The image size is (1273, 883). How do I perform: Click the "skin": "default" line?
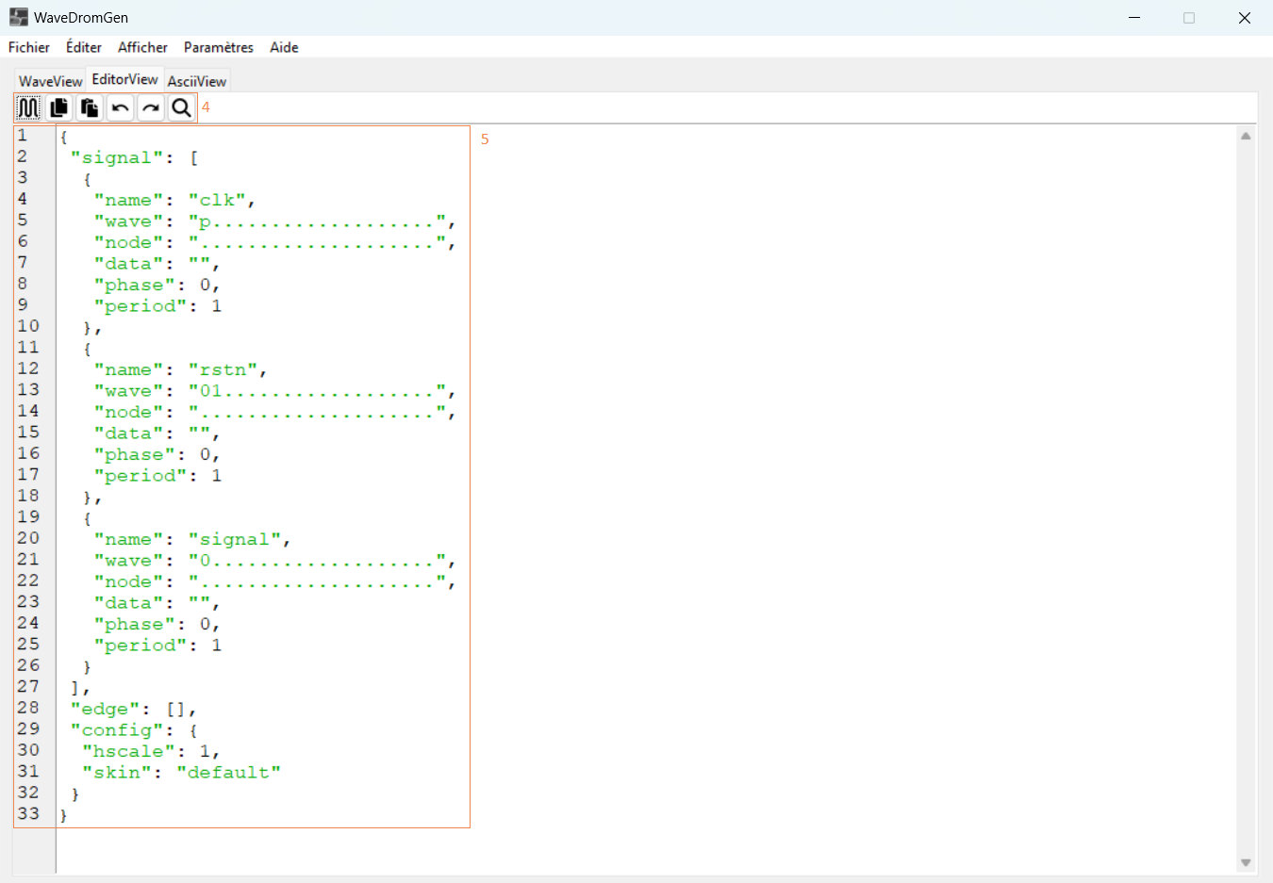[x=181, y=773]
